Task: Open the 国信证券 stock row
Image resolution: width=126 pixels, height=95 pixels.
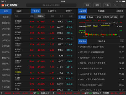Action: click(x=44, y=56)
